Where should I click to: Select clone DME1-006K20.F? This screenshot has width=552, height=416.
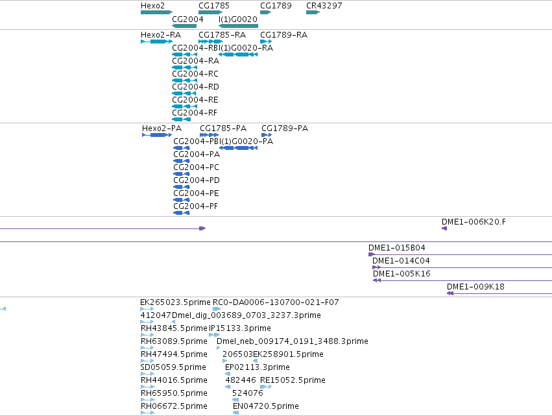pyautogui.click(x=444, y=228)
